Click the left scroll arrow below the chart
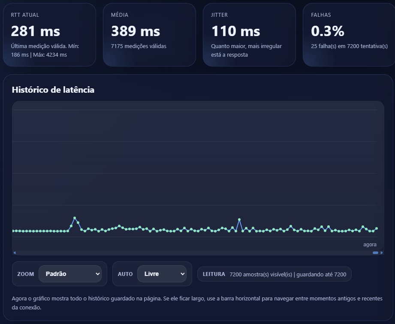The width and height of the screenshot is (395, 324). point(15,252)
